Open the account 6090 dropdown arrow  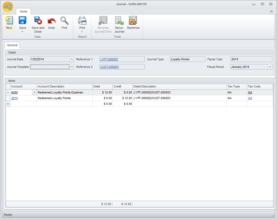(x=34, y=92)
